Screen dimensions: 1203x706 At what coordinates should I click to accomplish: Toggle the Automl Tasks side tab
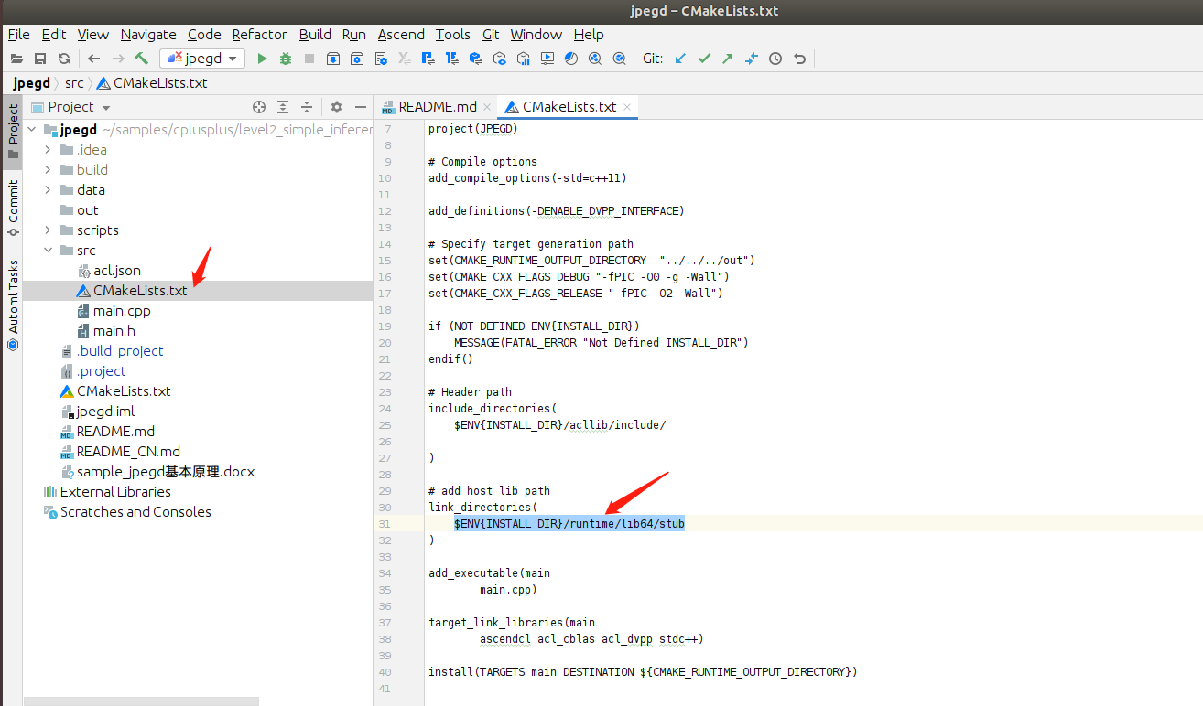[13, 304]
